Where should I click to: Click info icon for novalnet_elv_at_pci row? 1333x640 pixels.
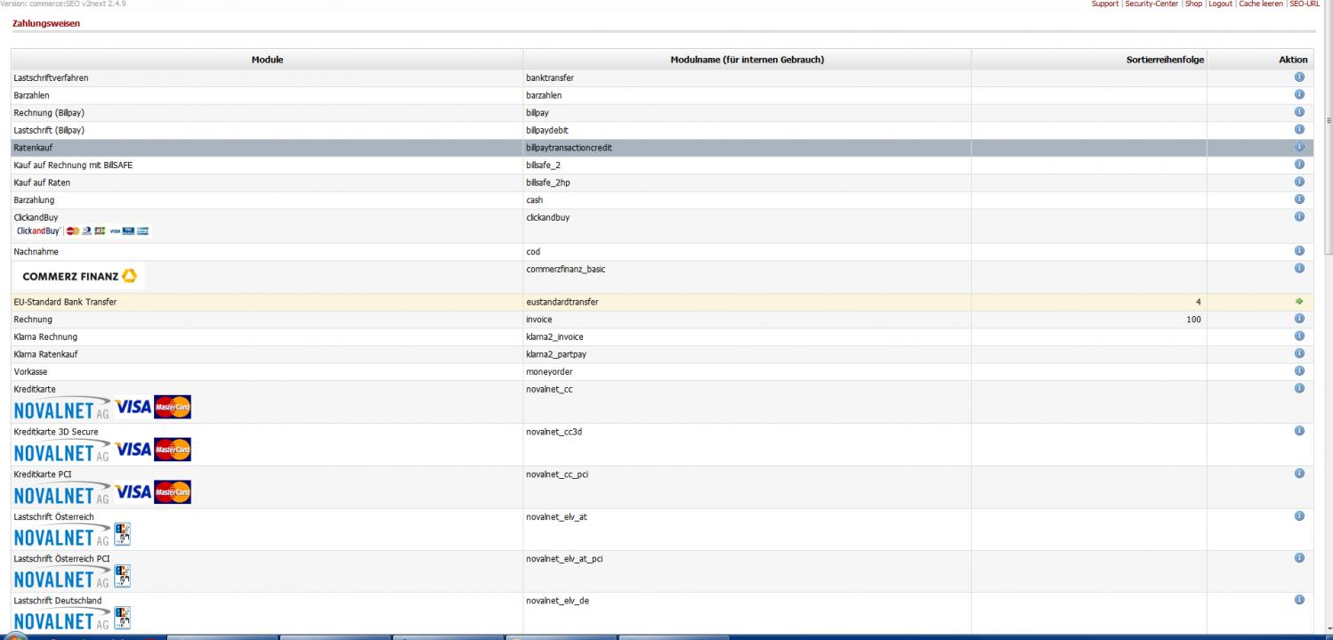[x=1298, y=558]
